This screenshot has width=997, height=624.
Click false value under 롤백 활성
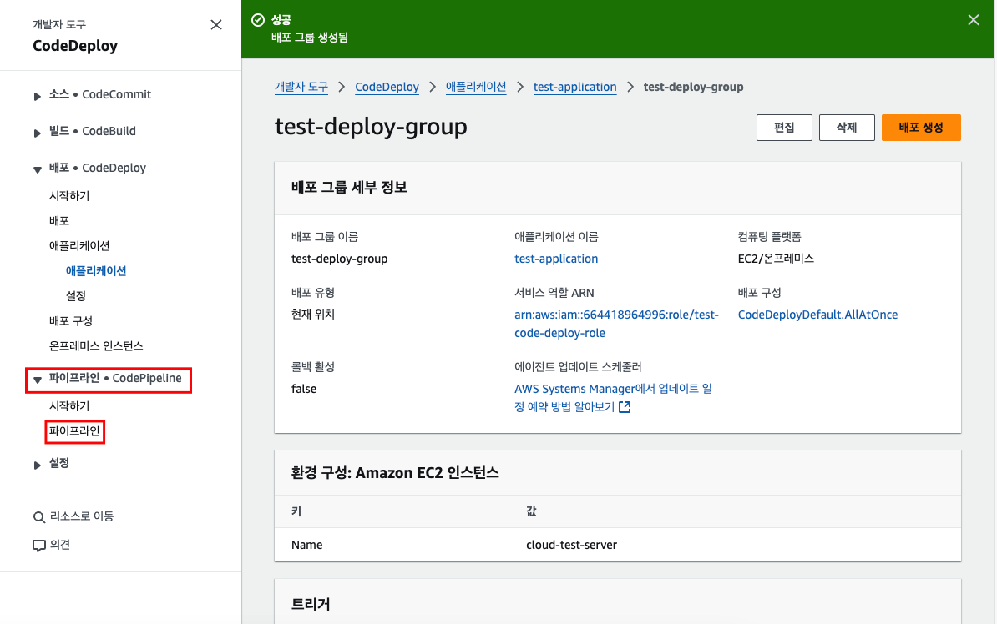tap(303, 389)
